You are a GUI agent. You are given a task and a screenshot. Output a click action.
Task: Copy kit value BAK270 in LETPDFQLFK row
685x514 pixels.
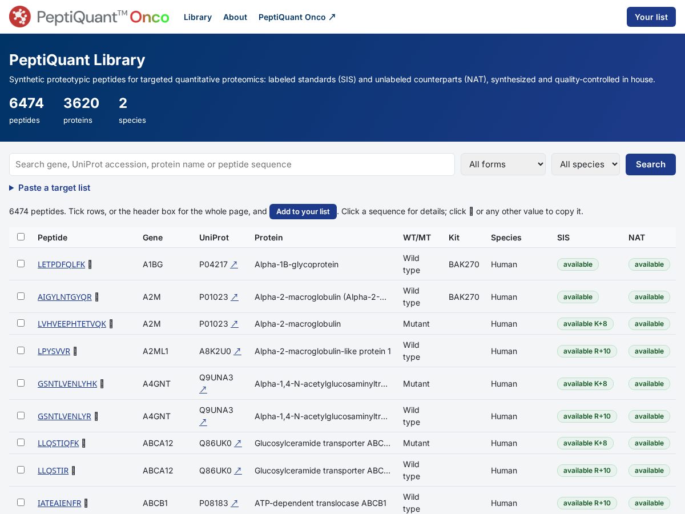tap(464, 264)
